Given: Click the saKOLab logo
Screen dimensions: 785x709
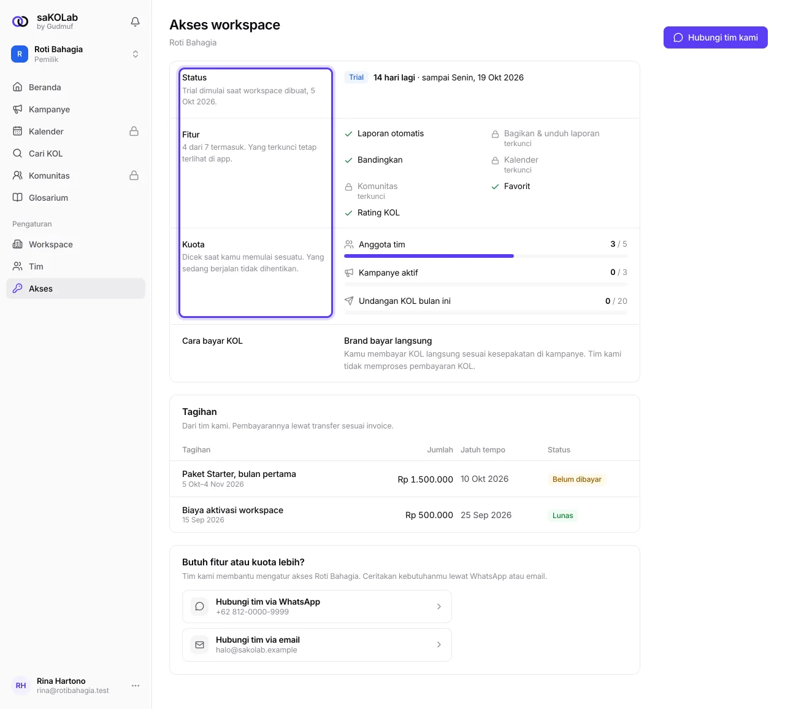Looking at the screenshot, I should tap(20, 21).
